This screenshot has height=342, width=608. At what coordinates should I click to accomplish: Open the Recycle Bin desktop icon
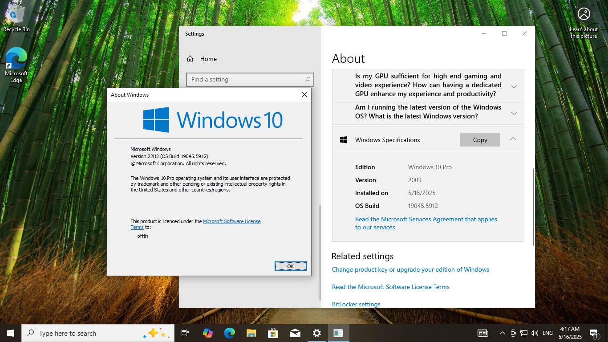click(x=16, y=19)
